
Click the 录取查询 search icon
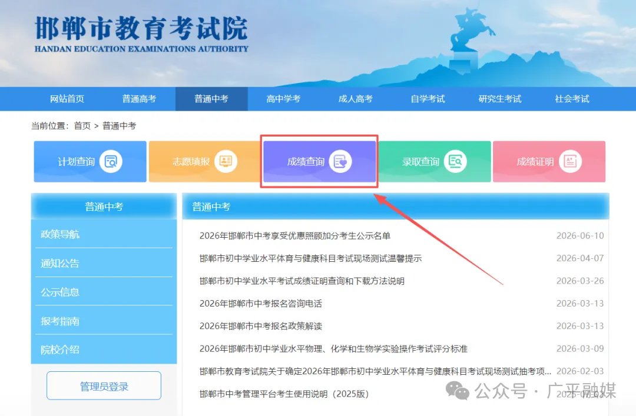[455, 161]
